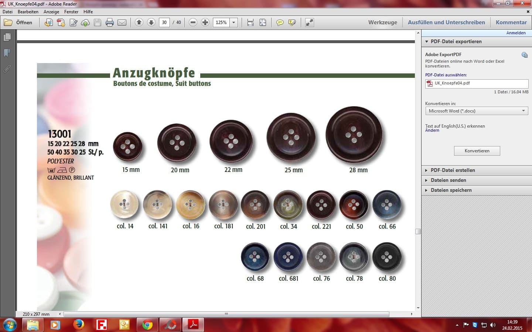
Task: Open the zoom level dropdown arrow
Action: 233,22
